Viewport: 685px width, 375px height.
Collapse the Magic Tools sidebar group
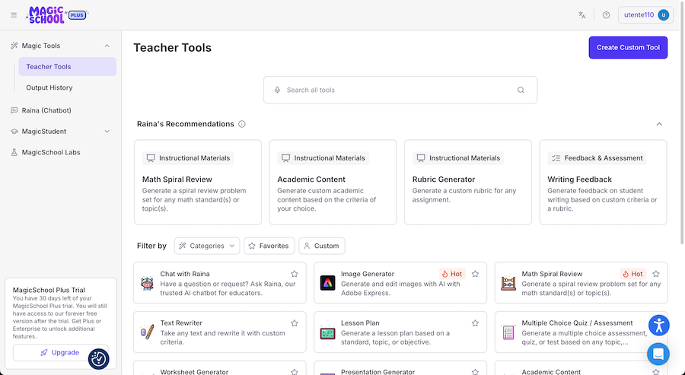pos(107,46)
